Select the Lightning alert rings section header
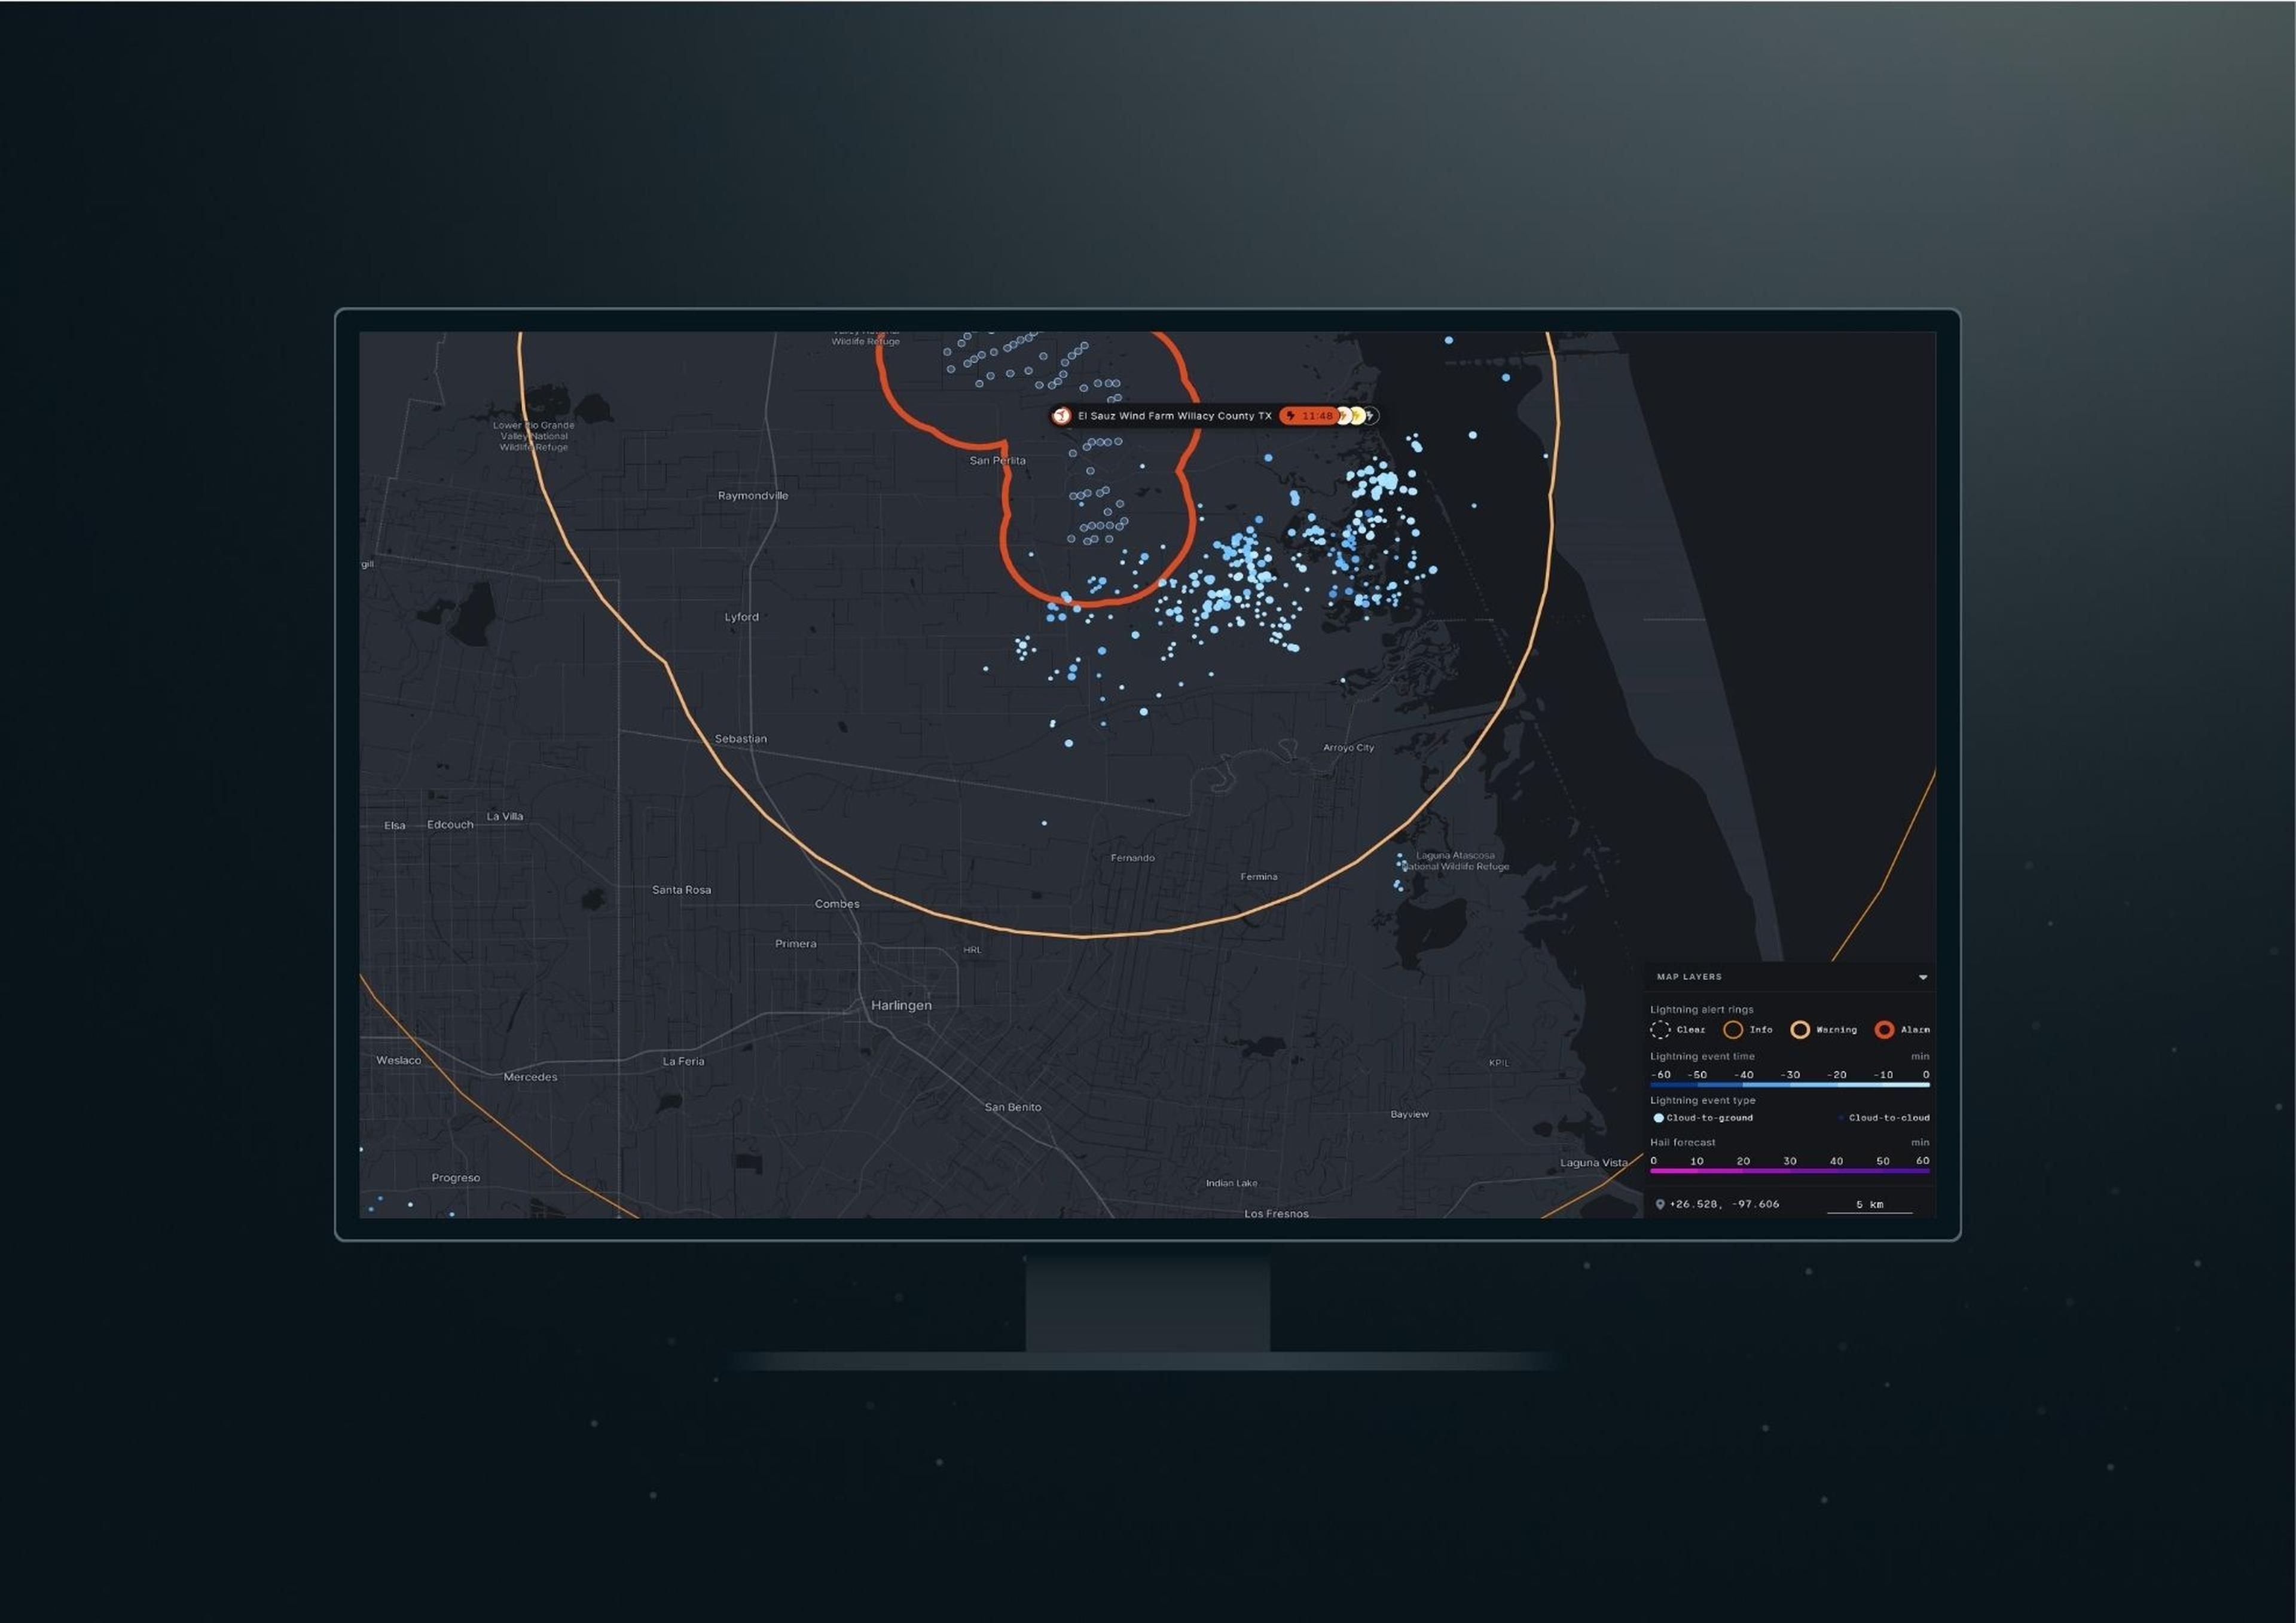The image size is (2296, 1623). coord(1701,1010)
